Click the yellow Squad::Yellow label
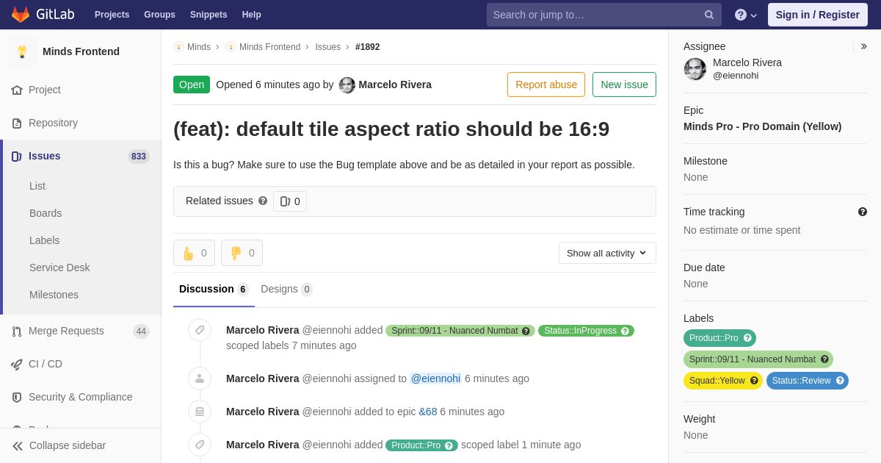Screen dimensions: 881x463 click(723, 381)
